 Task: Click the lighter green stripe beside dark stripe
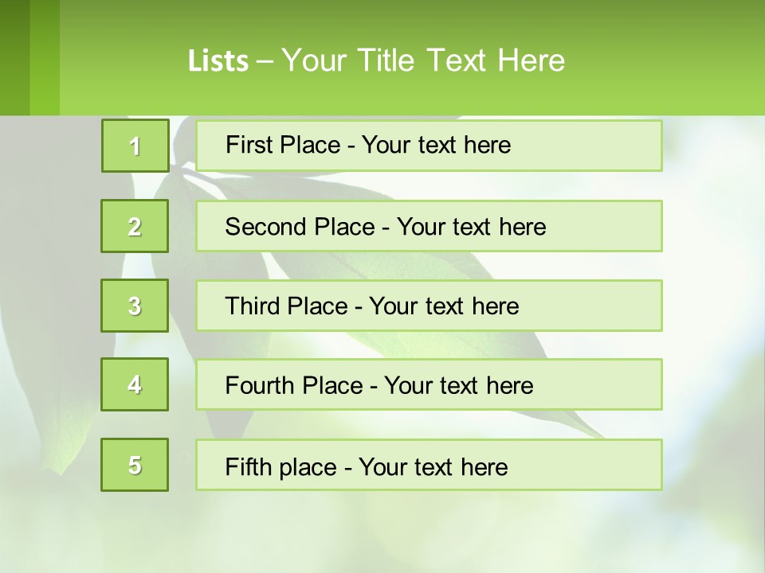coord(45,56)
